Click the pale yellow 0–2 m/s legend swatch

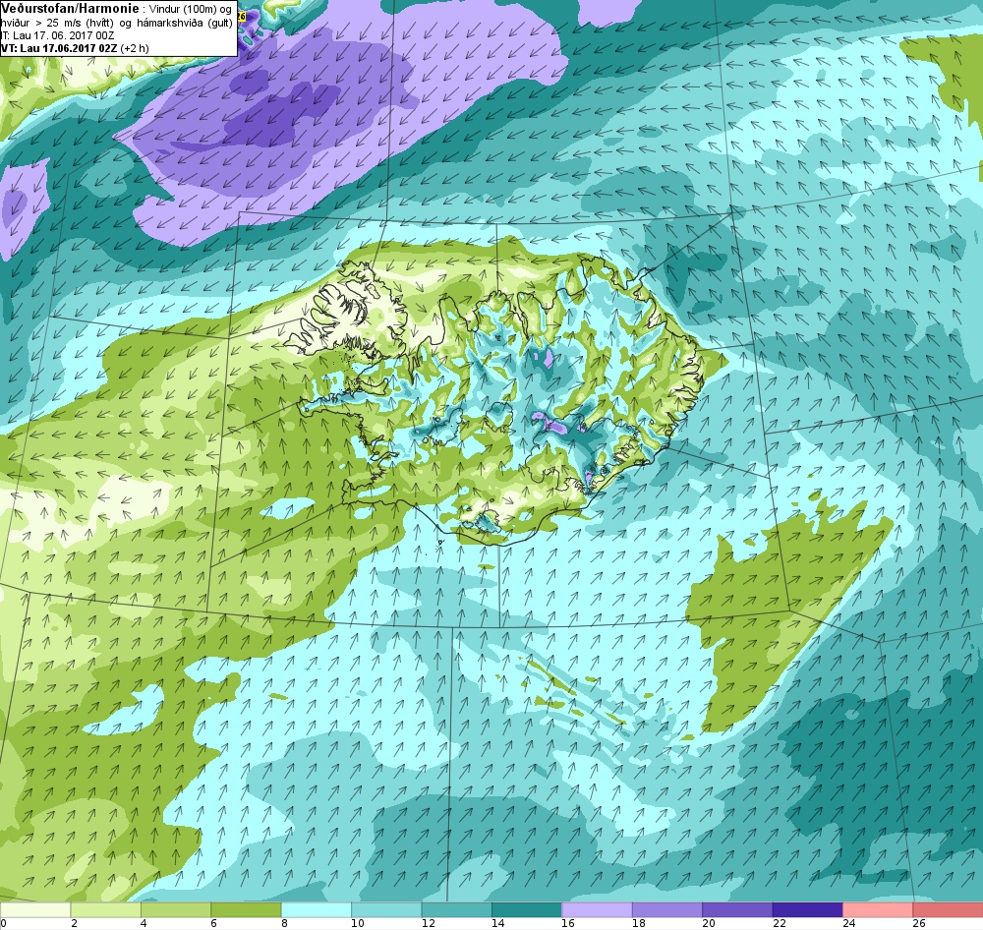pos(35,909)
